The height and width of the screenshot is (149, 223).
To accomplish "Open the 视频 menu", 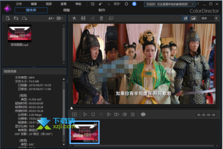I will coord(49,4).
